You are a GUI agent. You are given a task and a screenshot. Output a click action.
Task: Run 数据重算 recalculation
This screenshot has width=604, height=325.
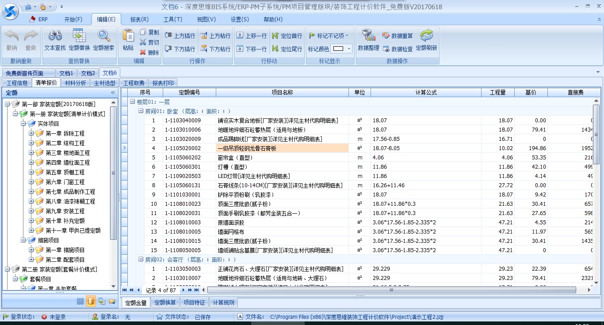coord(398,35)
